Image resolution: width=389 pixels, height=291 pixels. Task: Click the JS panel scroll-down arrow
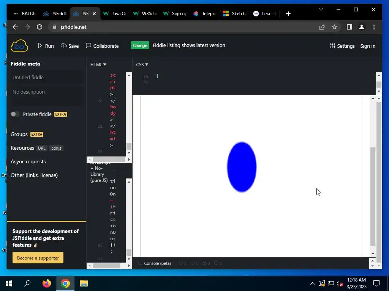[x=129, y=259]
